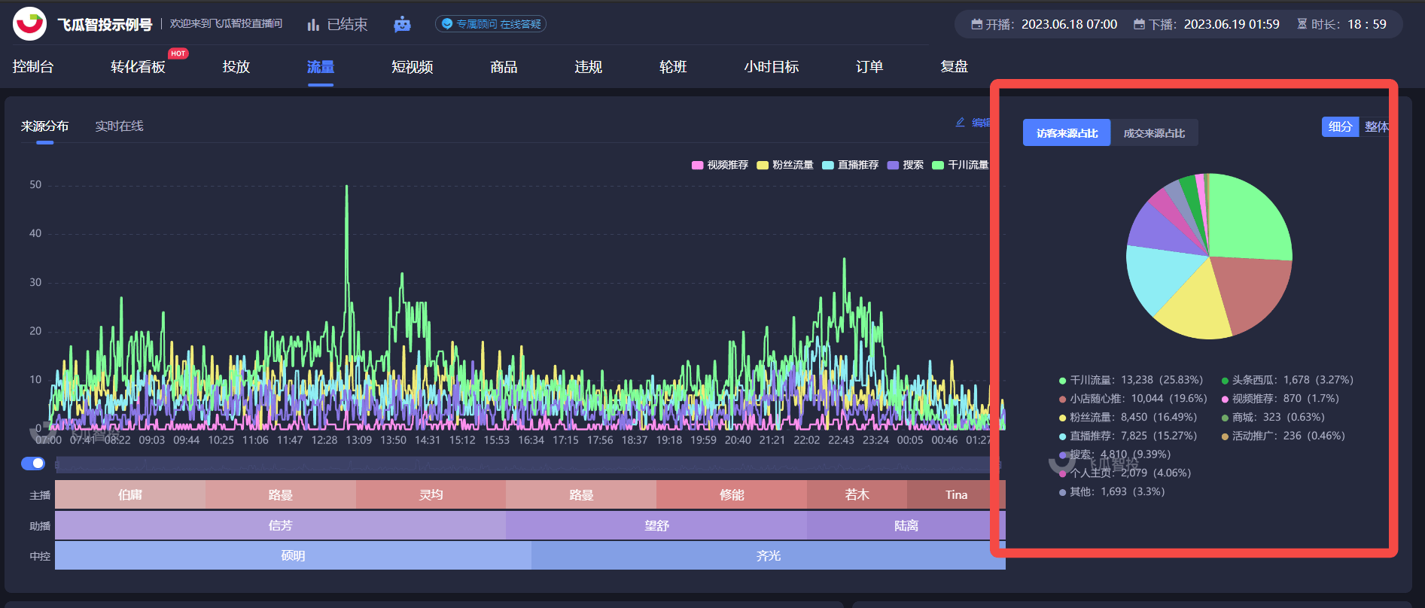Click 千川流量 13,238 legend entry

coord(1131,380)
